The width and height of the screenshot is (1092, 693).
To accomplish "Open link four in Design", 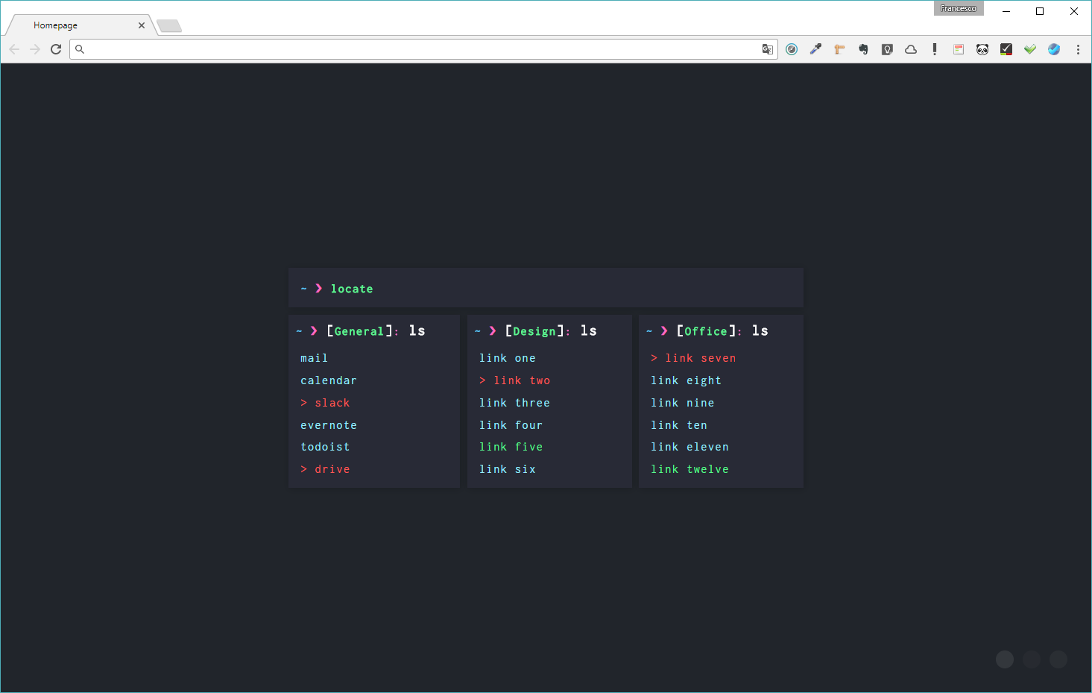I will pos(511,425).
